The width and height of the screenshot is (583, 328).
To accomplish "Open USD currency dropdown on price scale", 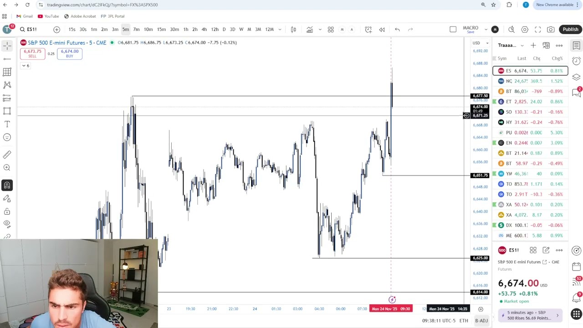I will [x=480, y=43].
